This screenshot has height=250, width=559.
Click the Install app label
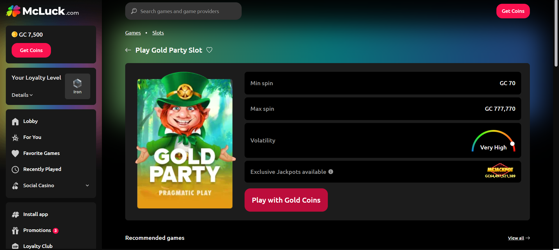pyautogui.click(x=36, y=214)
